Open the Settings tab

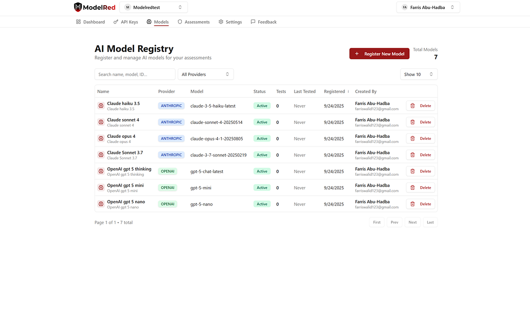tap(230, 22)
